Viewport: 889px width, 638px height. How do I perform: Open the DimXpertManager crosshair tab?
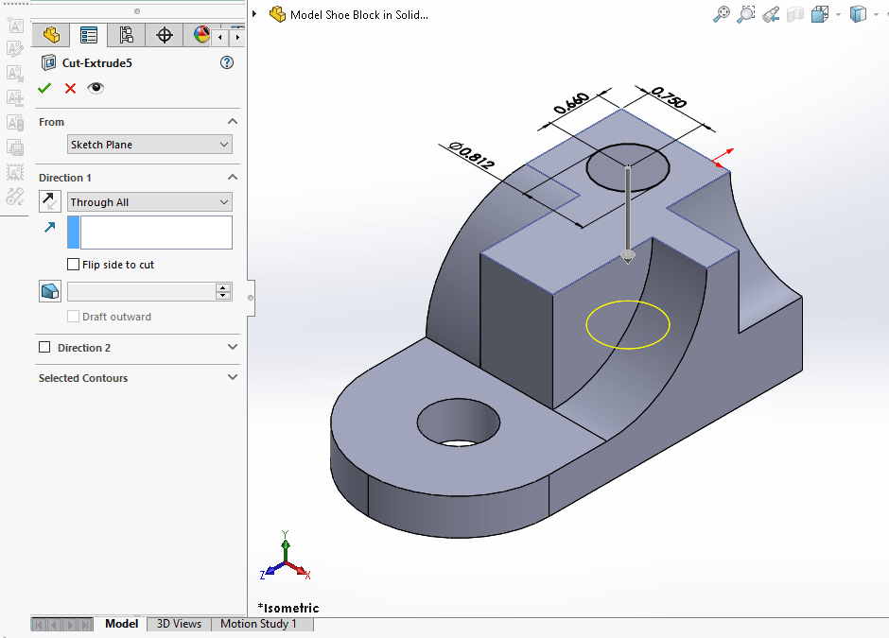[x=165, y=36]
